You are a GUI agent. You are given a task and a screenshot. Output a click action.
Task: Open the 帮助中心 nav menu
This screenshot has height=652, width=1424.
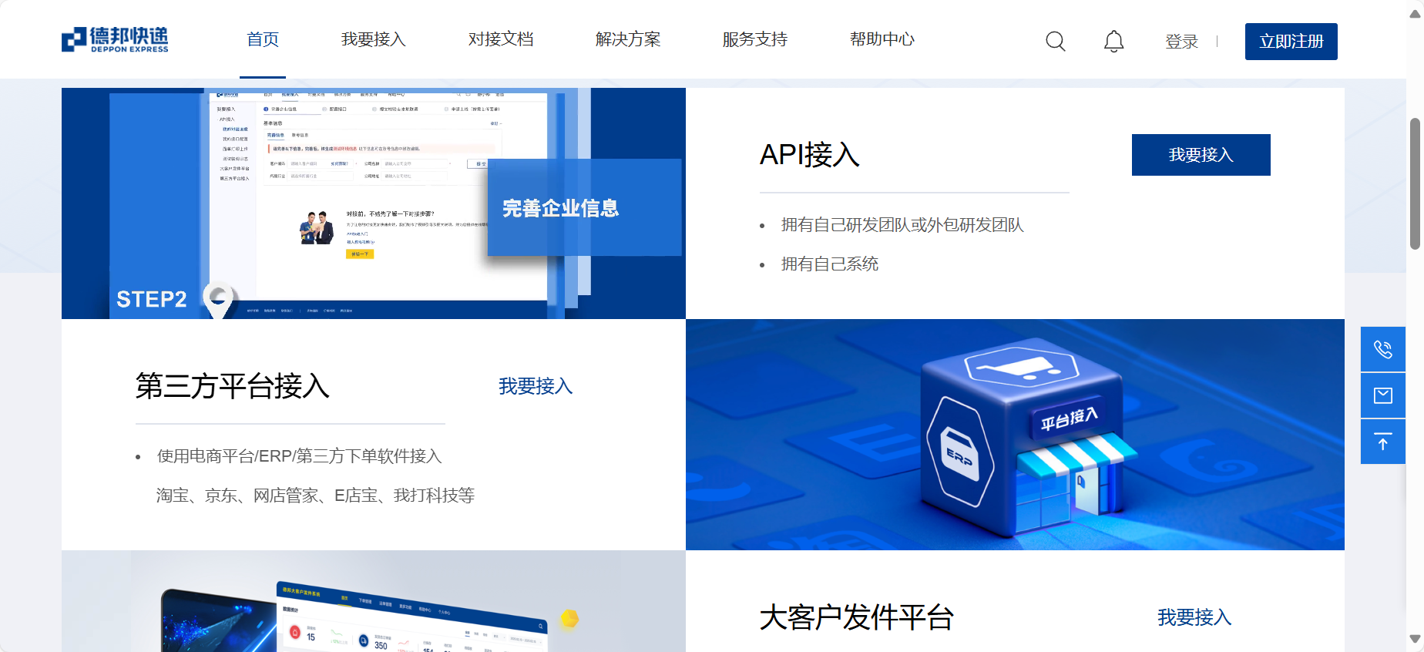[882, 39]
